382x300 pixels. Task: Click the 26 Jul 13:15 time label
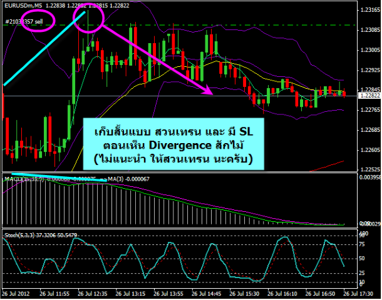pyautogui.click(x=130, y=294)
